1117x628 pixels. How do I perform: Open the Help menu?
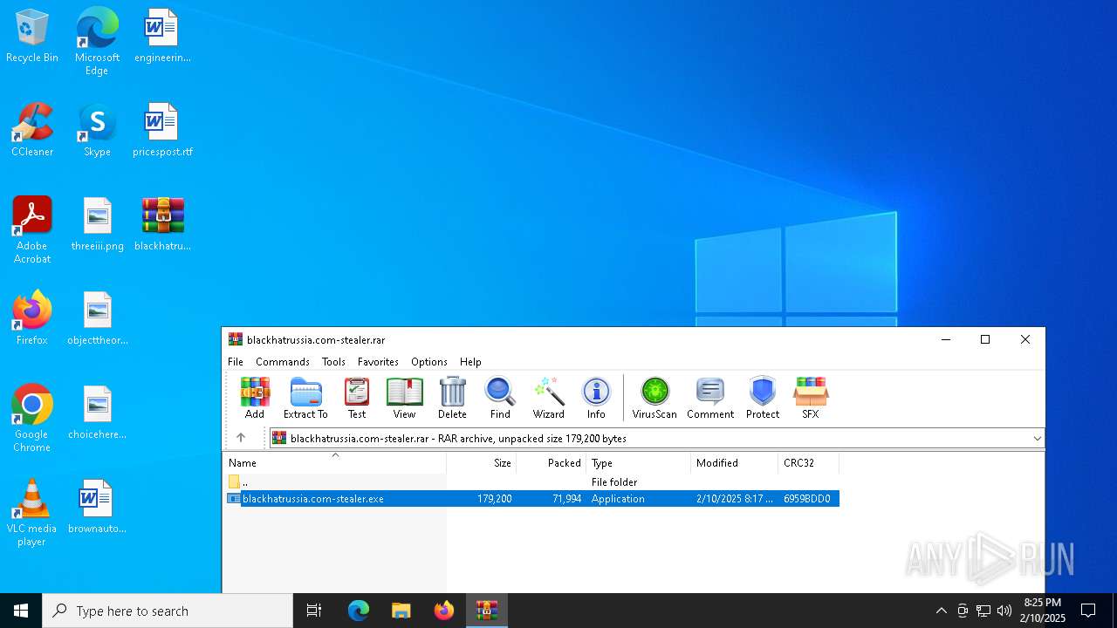pos(470,362)
